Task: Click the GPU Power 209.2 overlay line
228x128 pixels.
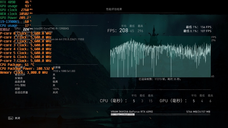Action: pyautogui.click(x=16, y=18)
